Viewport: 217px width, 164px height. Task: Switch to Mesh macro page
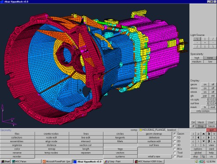pyautogui.click(x=201, y=122)
